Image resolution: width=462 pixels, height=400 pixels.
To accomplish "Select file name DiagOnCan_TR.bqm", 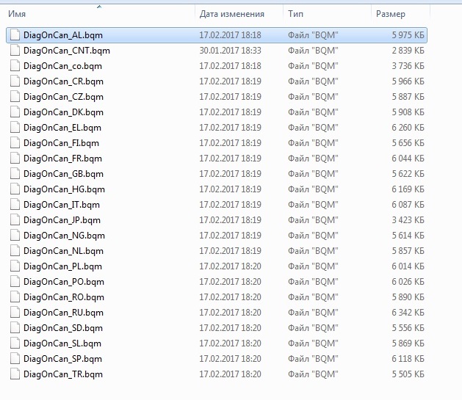I will 63,374.
